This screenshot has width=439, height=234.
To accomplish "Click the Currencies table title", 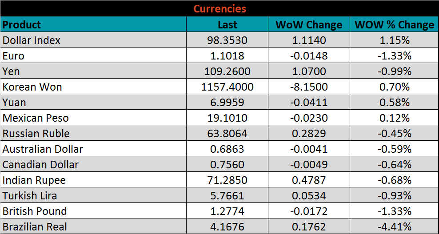I will pos(219,8).
